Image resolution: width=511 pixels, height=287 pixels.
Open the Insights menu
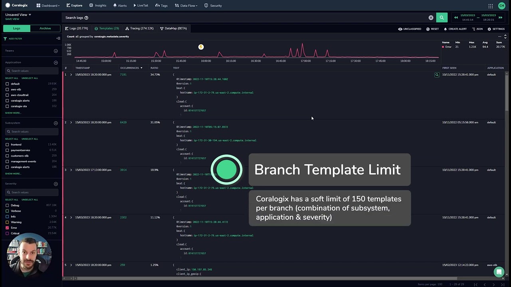coord(98,6)
